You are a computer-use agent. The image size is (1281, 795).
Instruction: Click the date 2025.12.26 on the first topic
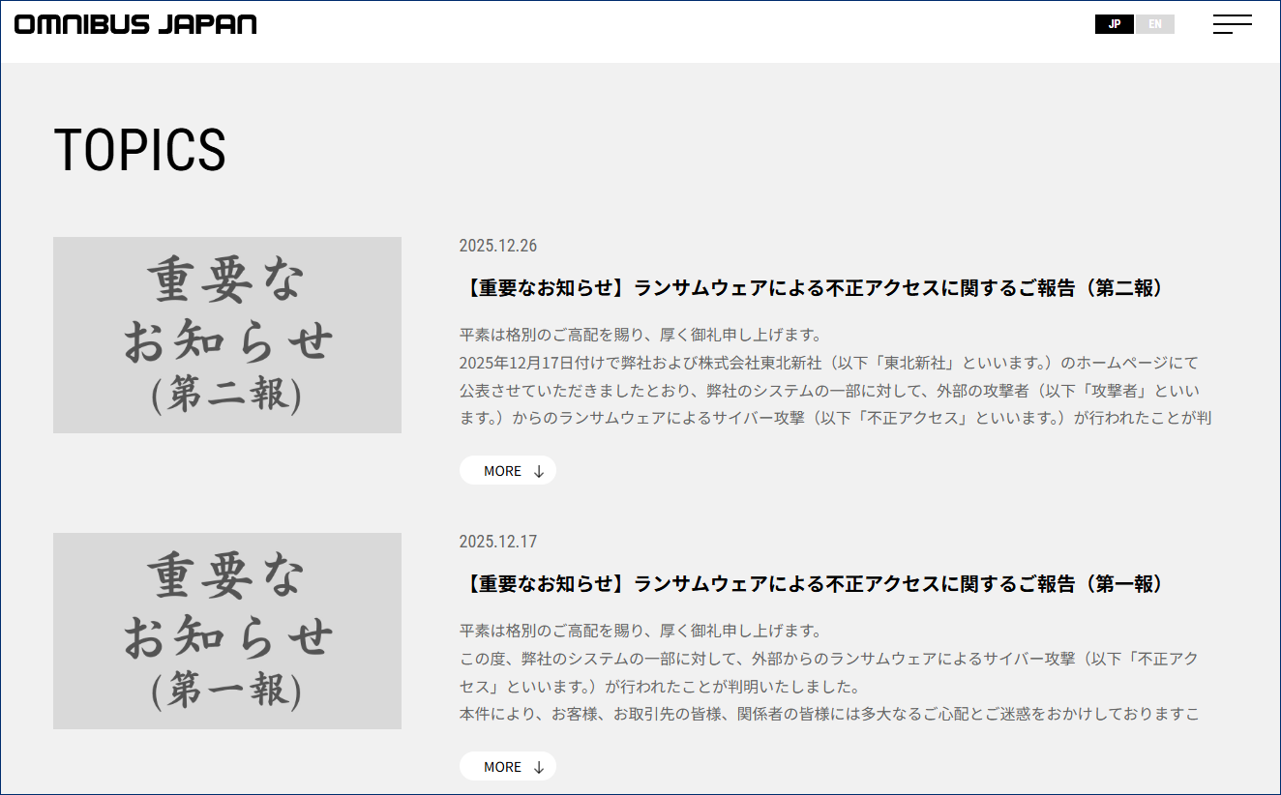pyautogui.click(x=498, y=246)
